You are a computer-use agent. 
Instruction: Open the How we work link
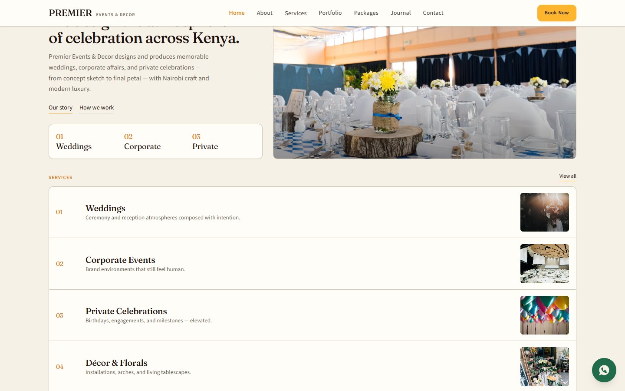tap(96, 108)
